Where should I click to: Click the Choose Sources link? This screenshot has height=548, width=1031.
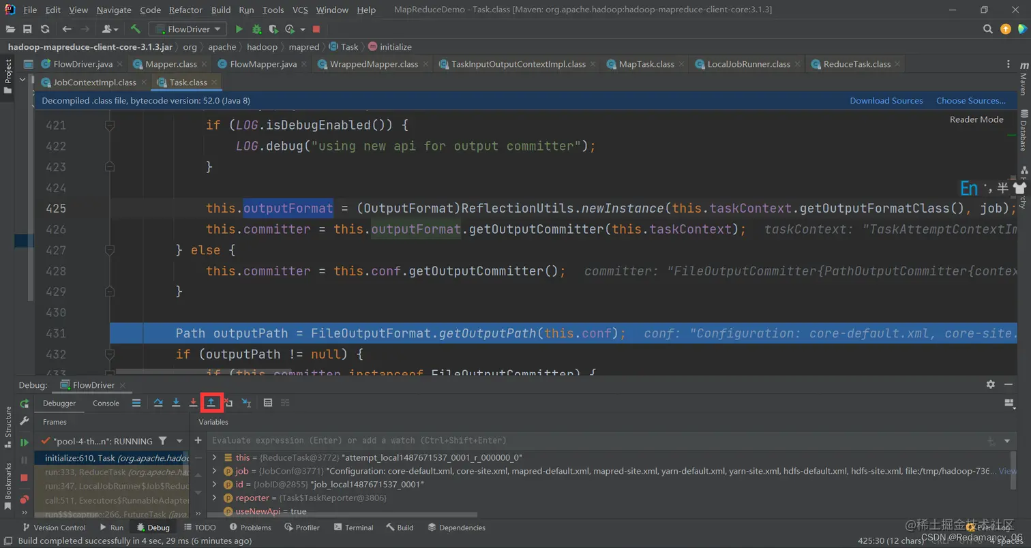click(970, 101)
